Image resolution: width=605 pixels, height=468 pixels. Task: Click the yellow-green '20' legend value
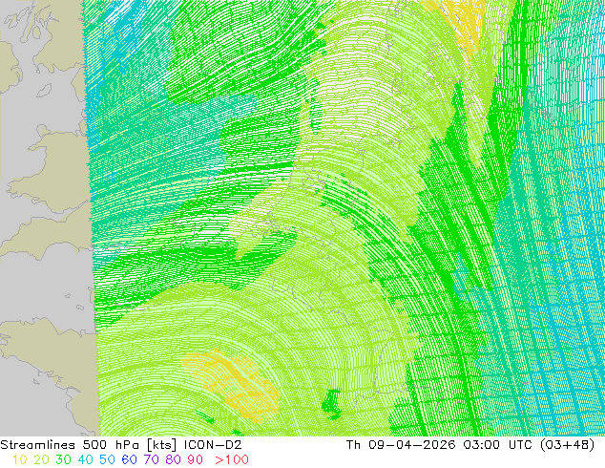coord(41,460)
